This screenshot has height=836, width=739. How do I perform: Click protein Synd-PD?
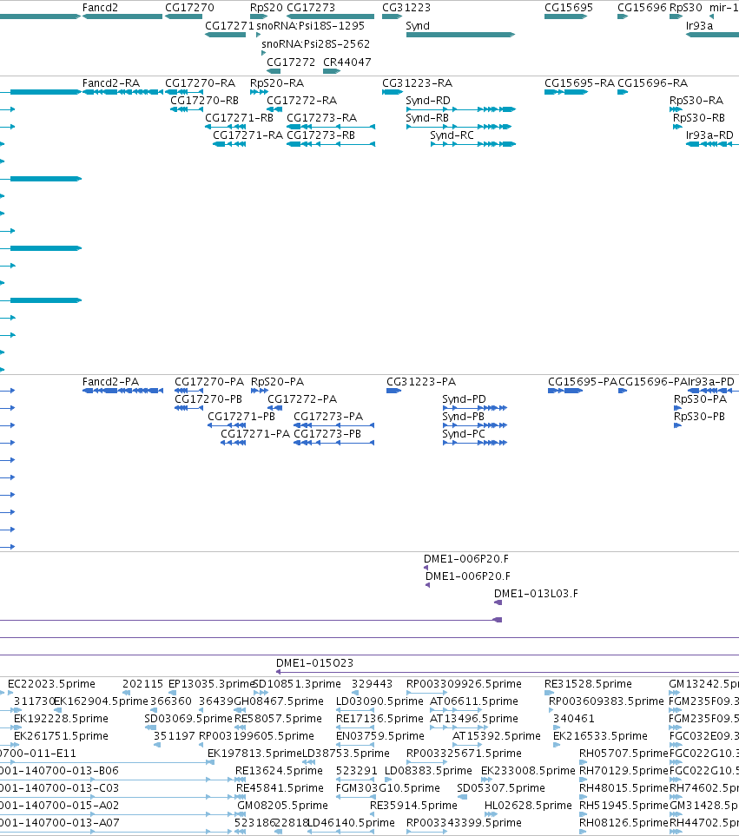tap(464, 399)
